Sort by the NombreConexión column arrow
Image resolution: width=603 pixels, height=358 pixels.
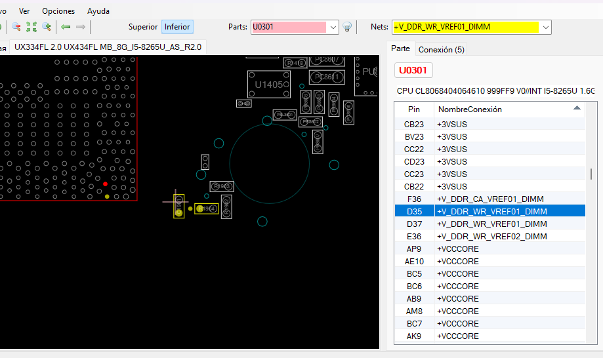pyautogui.click(x=577, y=108)
